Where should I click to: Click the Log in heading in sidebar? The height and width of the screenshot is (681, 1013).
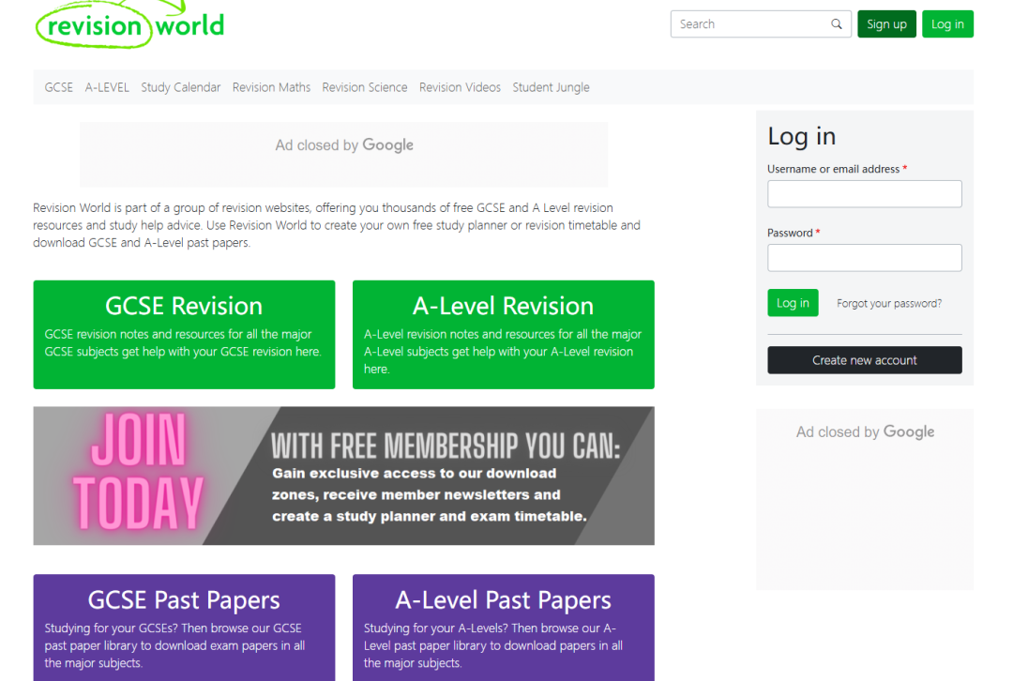802,136
